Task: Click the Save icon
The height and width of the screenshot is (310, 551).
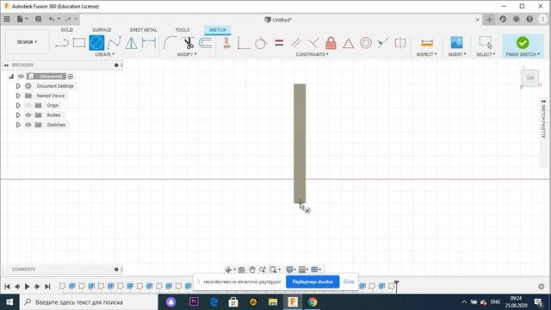Action: [38, 19]
